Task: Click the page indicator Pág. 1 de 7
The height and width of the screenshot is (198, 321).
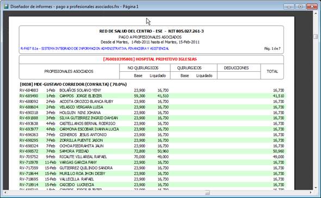Action: [x=272, y=48]
